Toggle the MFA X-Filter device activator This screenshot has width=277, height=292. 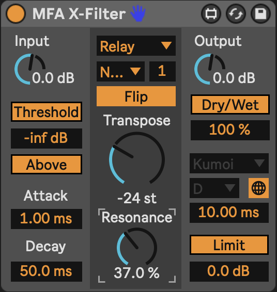click(16, 13)
